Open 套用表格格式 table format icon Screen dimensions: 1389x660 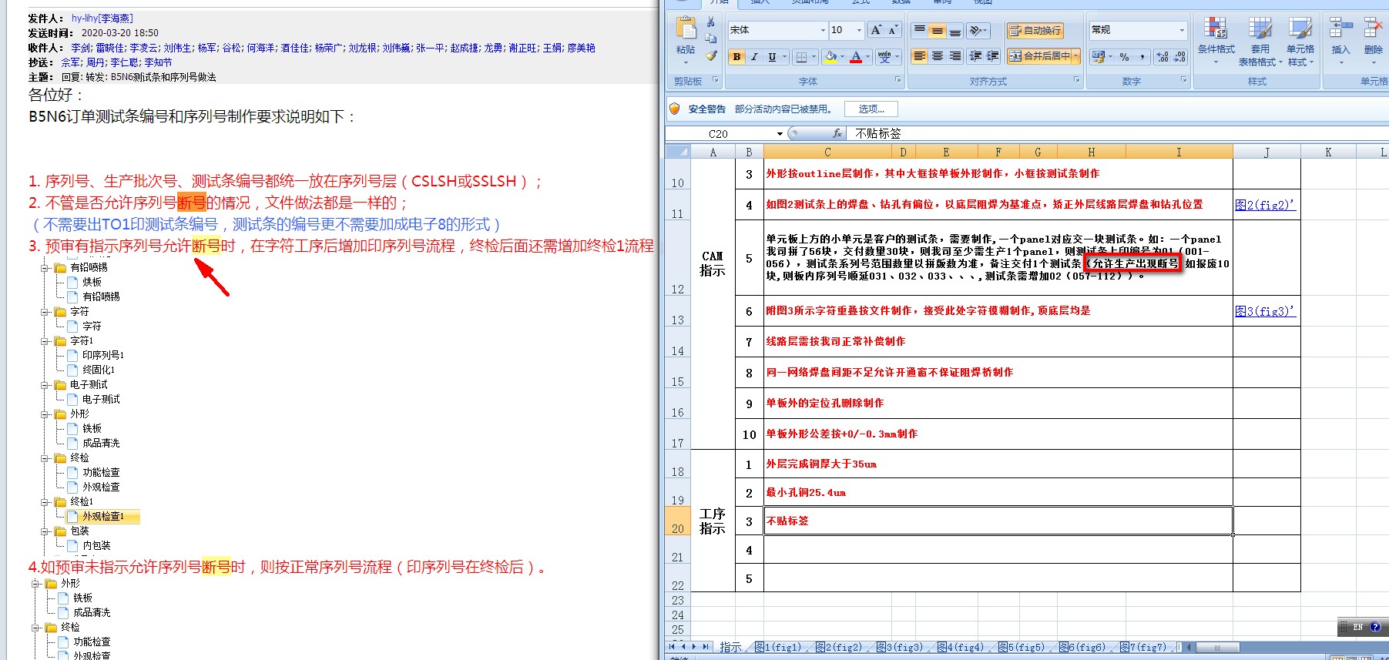tap(1260, 28)
